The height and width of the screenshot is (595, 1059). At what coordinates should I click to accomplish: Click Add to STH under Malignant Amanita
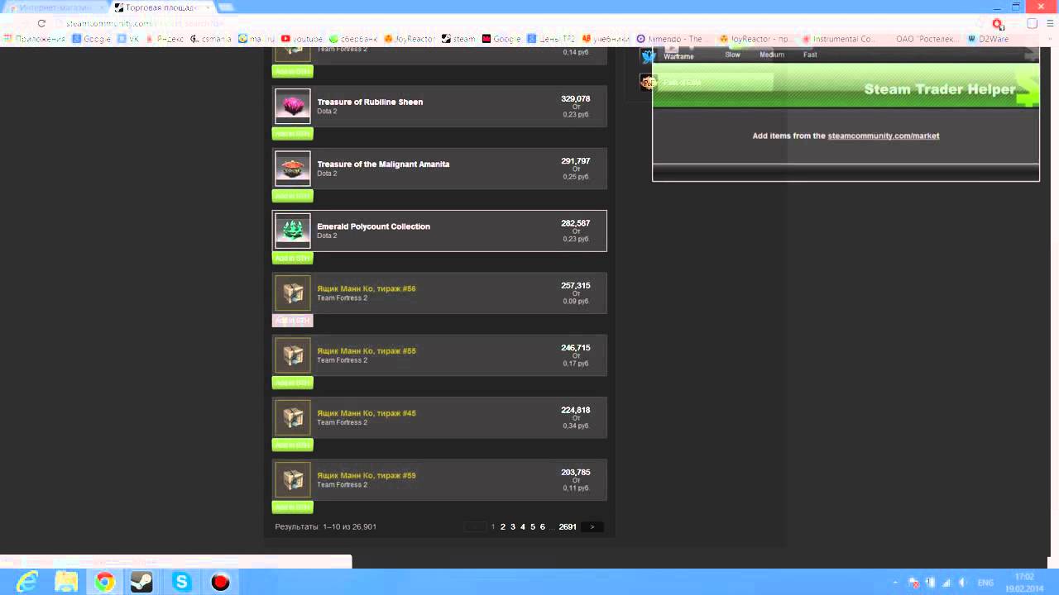292,196
